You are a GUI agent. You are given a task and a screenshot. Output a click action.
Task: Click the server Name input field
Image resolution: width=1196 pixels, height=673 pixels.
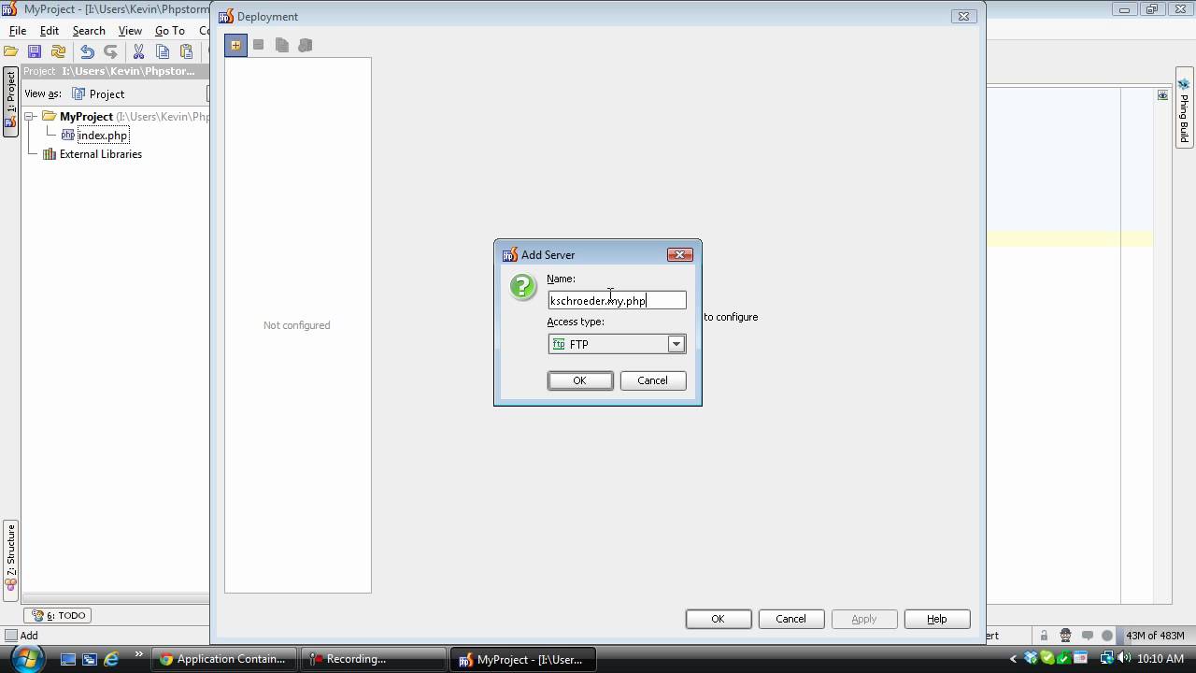point(617,300)
